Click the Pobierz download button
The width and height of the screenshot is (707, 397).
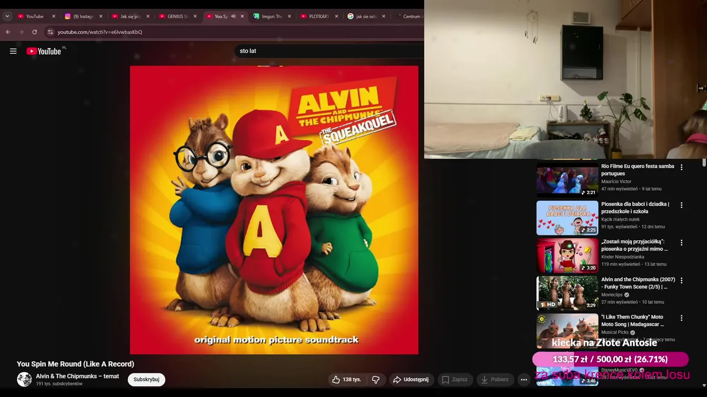495,379
